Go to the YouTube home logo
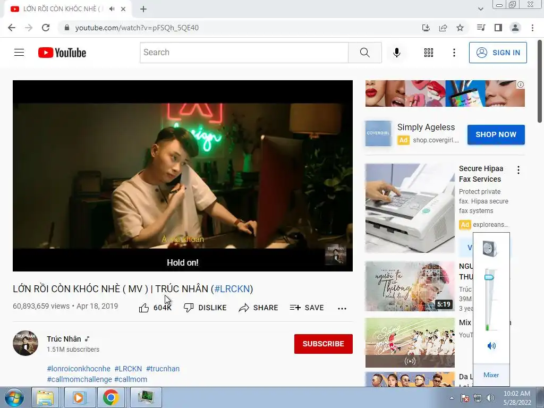Viewport: 544px width, 408px height. pyautogui.click(x=62, y=53)
